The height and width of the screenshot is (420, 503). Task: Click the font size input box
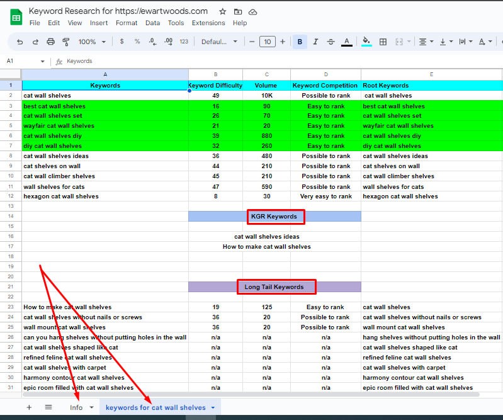point(268,42)
